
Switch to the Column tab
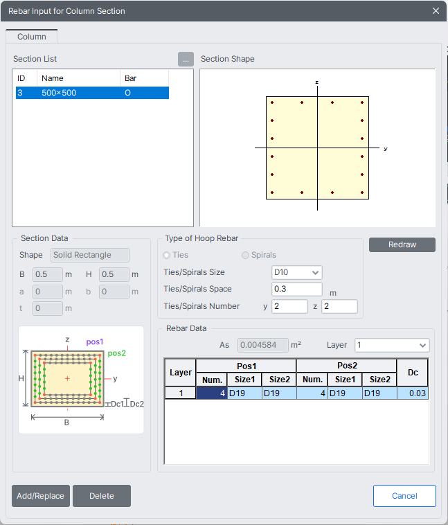pos(31,37)
